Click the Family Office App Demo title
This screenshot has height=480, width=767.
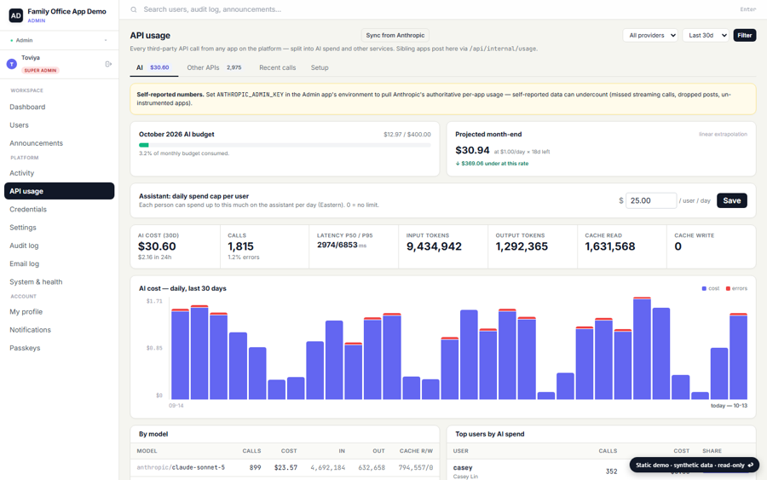pyautogui.click(x=66, y=11)
